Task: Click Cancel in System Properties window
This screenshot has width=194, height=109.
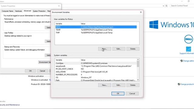Action: (x=42, y=71)
